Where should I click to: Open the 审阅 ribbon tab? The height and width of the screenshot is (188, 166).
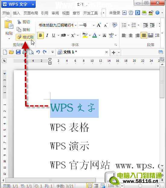[55, 13]
